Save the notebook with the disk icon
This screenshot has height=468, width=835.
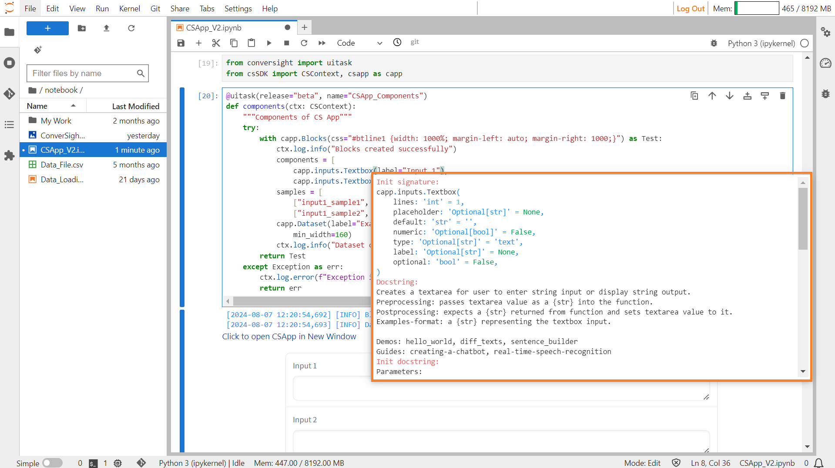click(x=181, y=43)
